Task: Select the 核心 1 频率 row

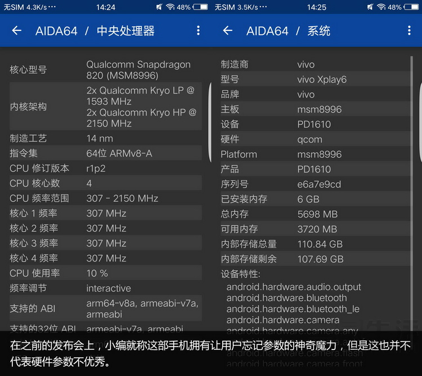Action: [x=106, y=213]
